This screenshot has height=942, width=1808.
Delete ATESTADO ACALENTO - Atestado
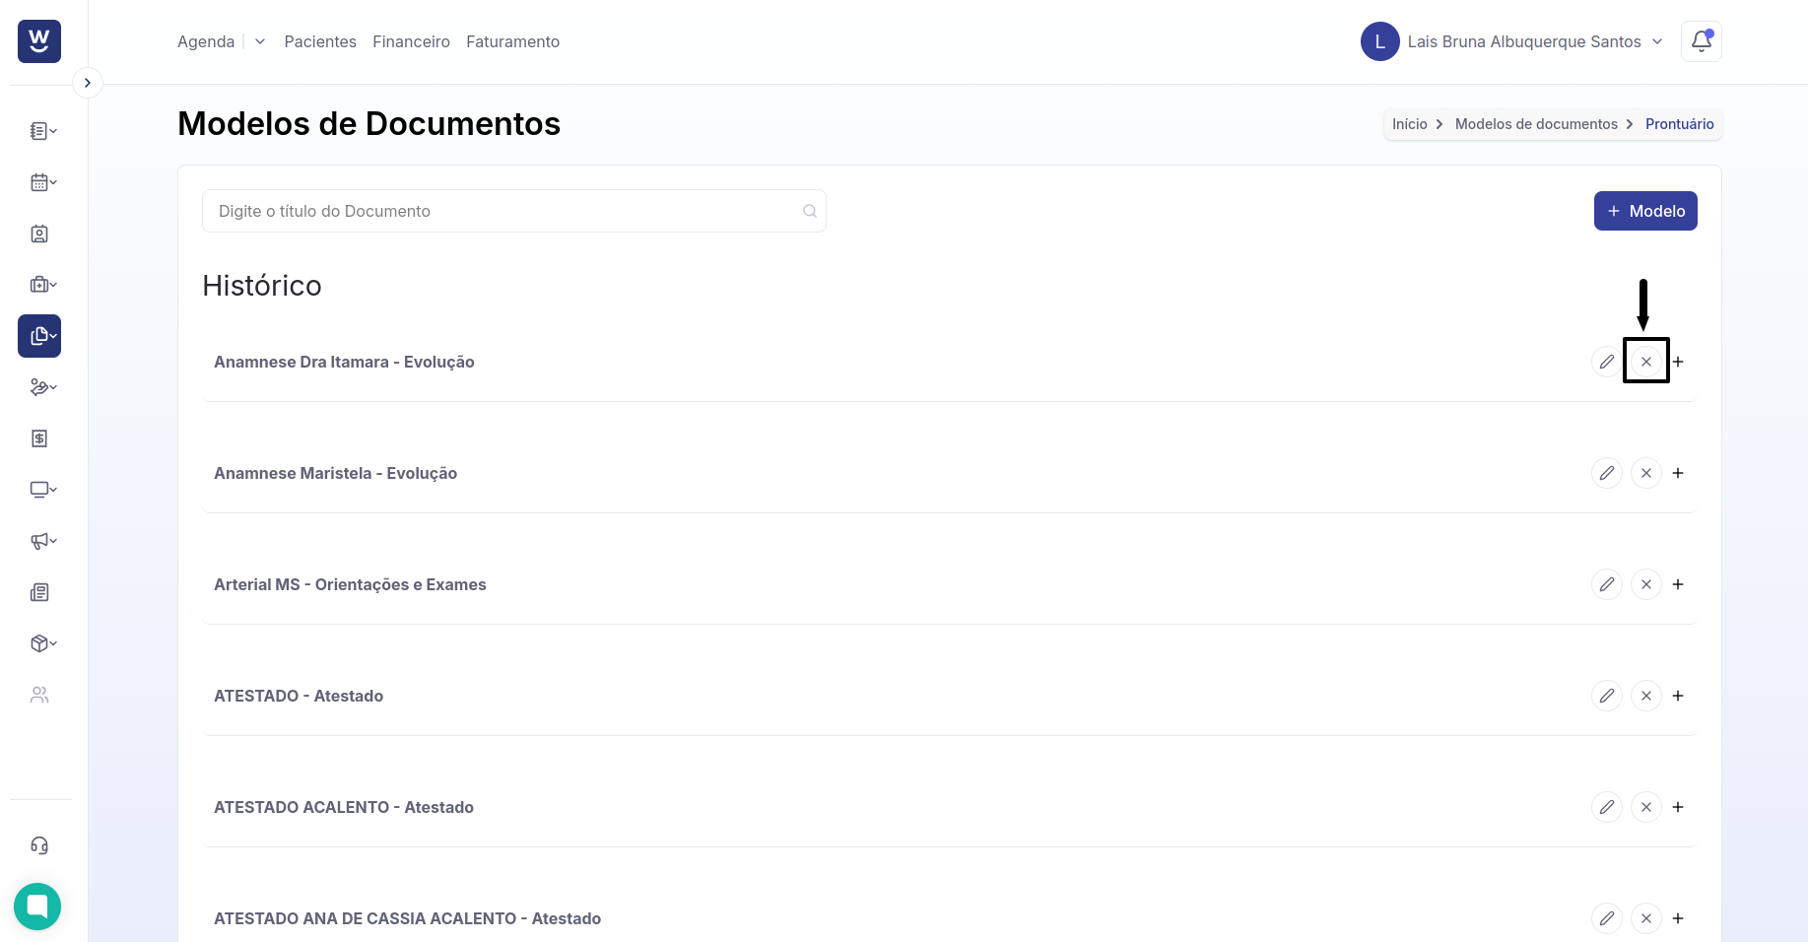click(1646, 807)
